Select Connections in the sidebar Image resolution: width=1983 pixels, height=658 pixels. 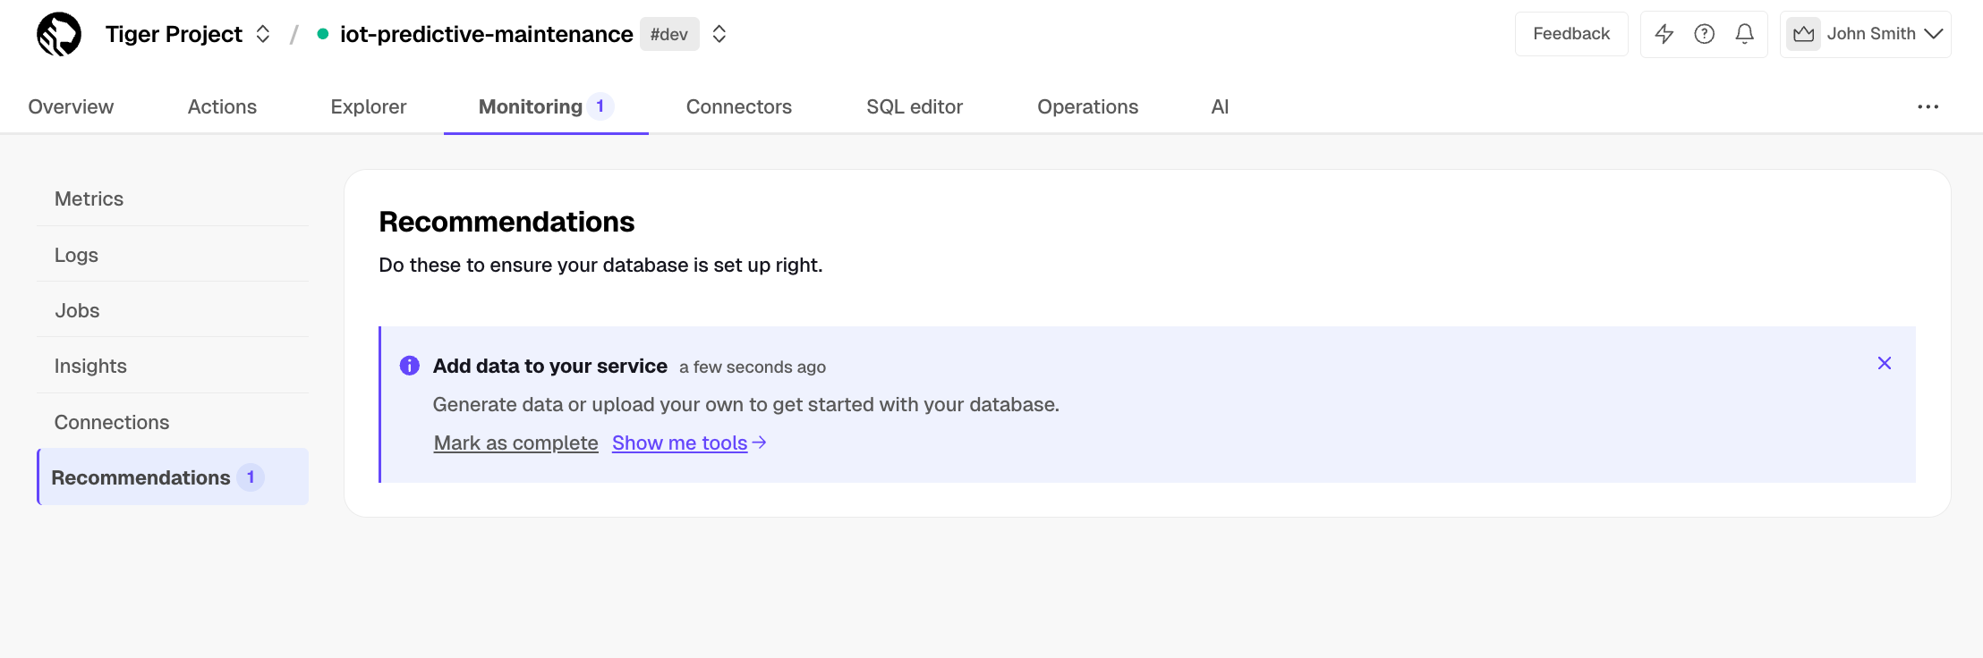(112, 422)
